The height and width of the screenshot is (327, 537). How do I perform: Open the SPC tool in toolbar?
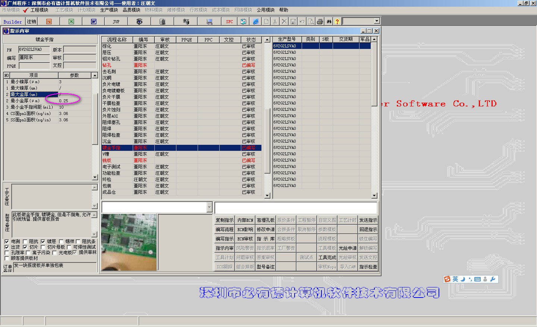pos(229,22)
